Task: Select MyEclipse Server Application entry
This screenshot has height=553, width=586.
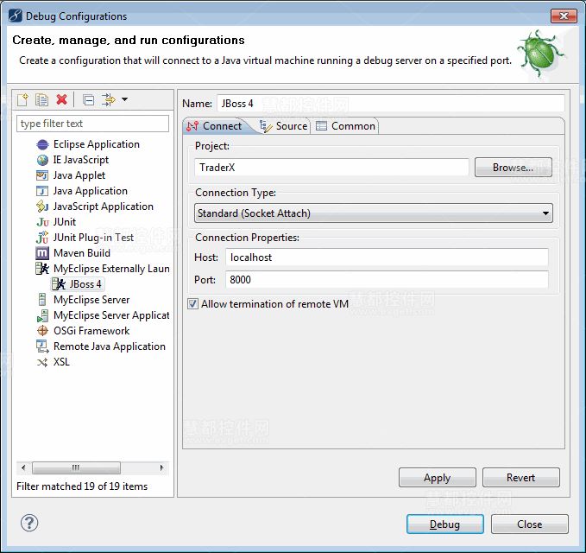Action: pos(111,315)
